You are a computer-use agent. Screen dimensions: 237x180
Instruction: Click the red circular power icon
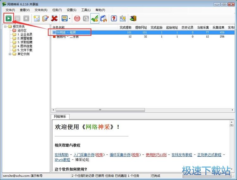click(x=77, y=18)
